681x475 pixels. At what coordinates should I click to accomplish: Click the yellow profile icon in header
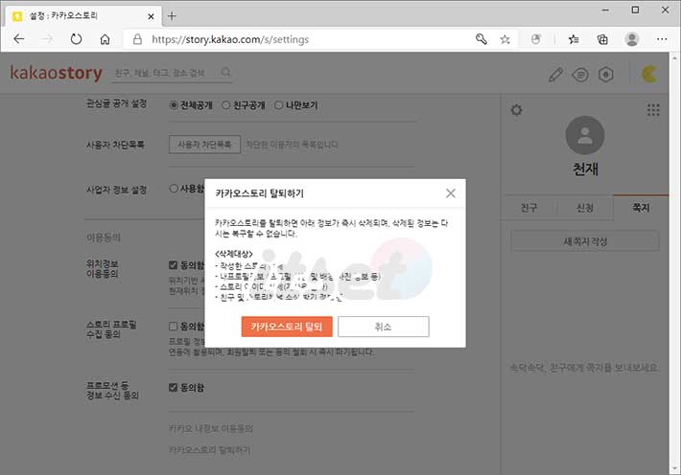tap(649, 74)
